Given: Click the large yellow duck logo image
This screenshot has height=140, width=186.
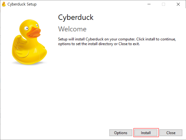Looking at the screenshot, I should (29, 42).
